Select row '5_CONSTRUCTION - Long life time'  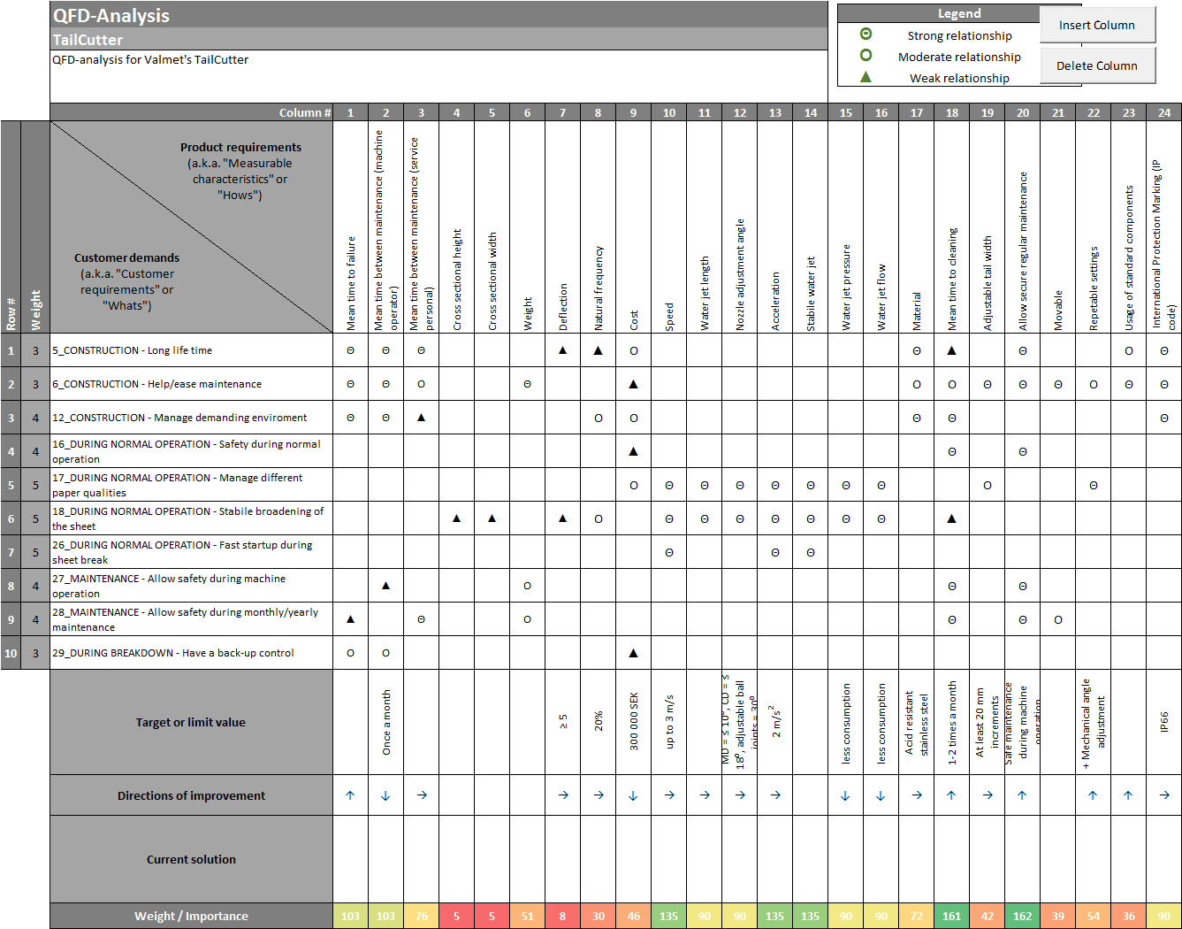pyautogui.click(x=192, y=350)
